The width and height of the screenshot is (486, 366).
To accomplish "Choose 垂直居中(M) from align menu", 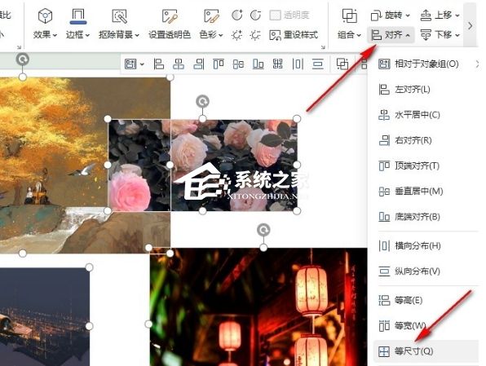I will coord(426,192).
